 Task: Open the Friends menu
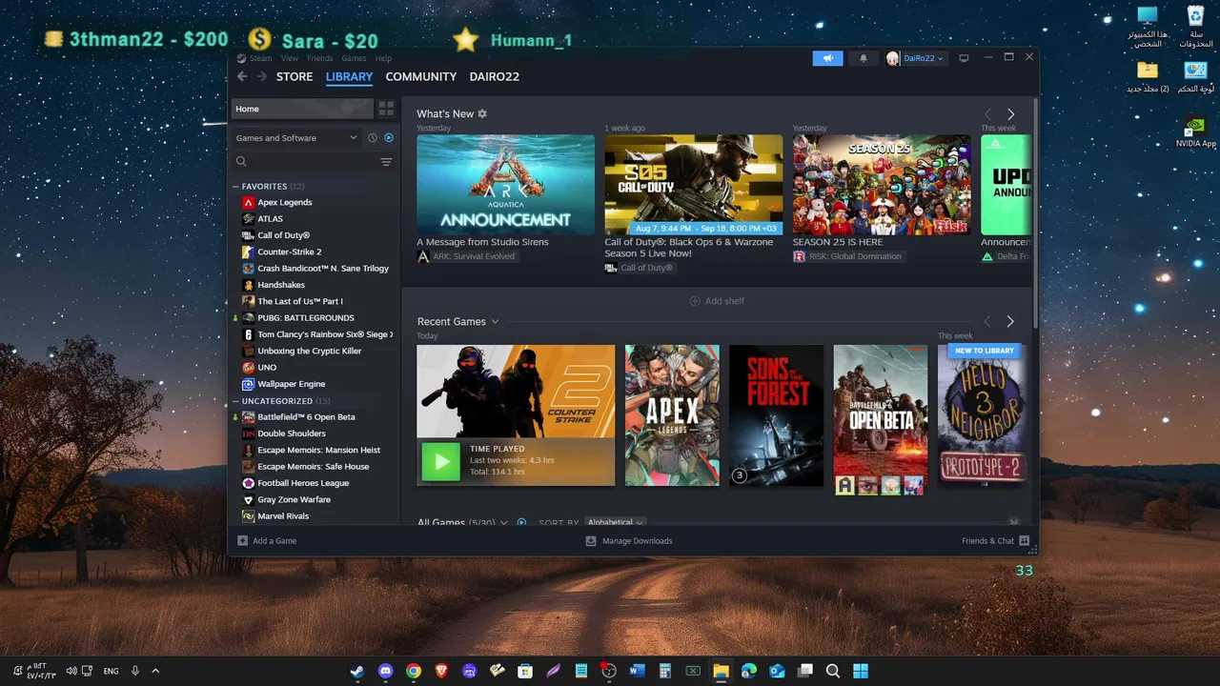(x=320, y=58)
